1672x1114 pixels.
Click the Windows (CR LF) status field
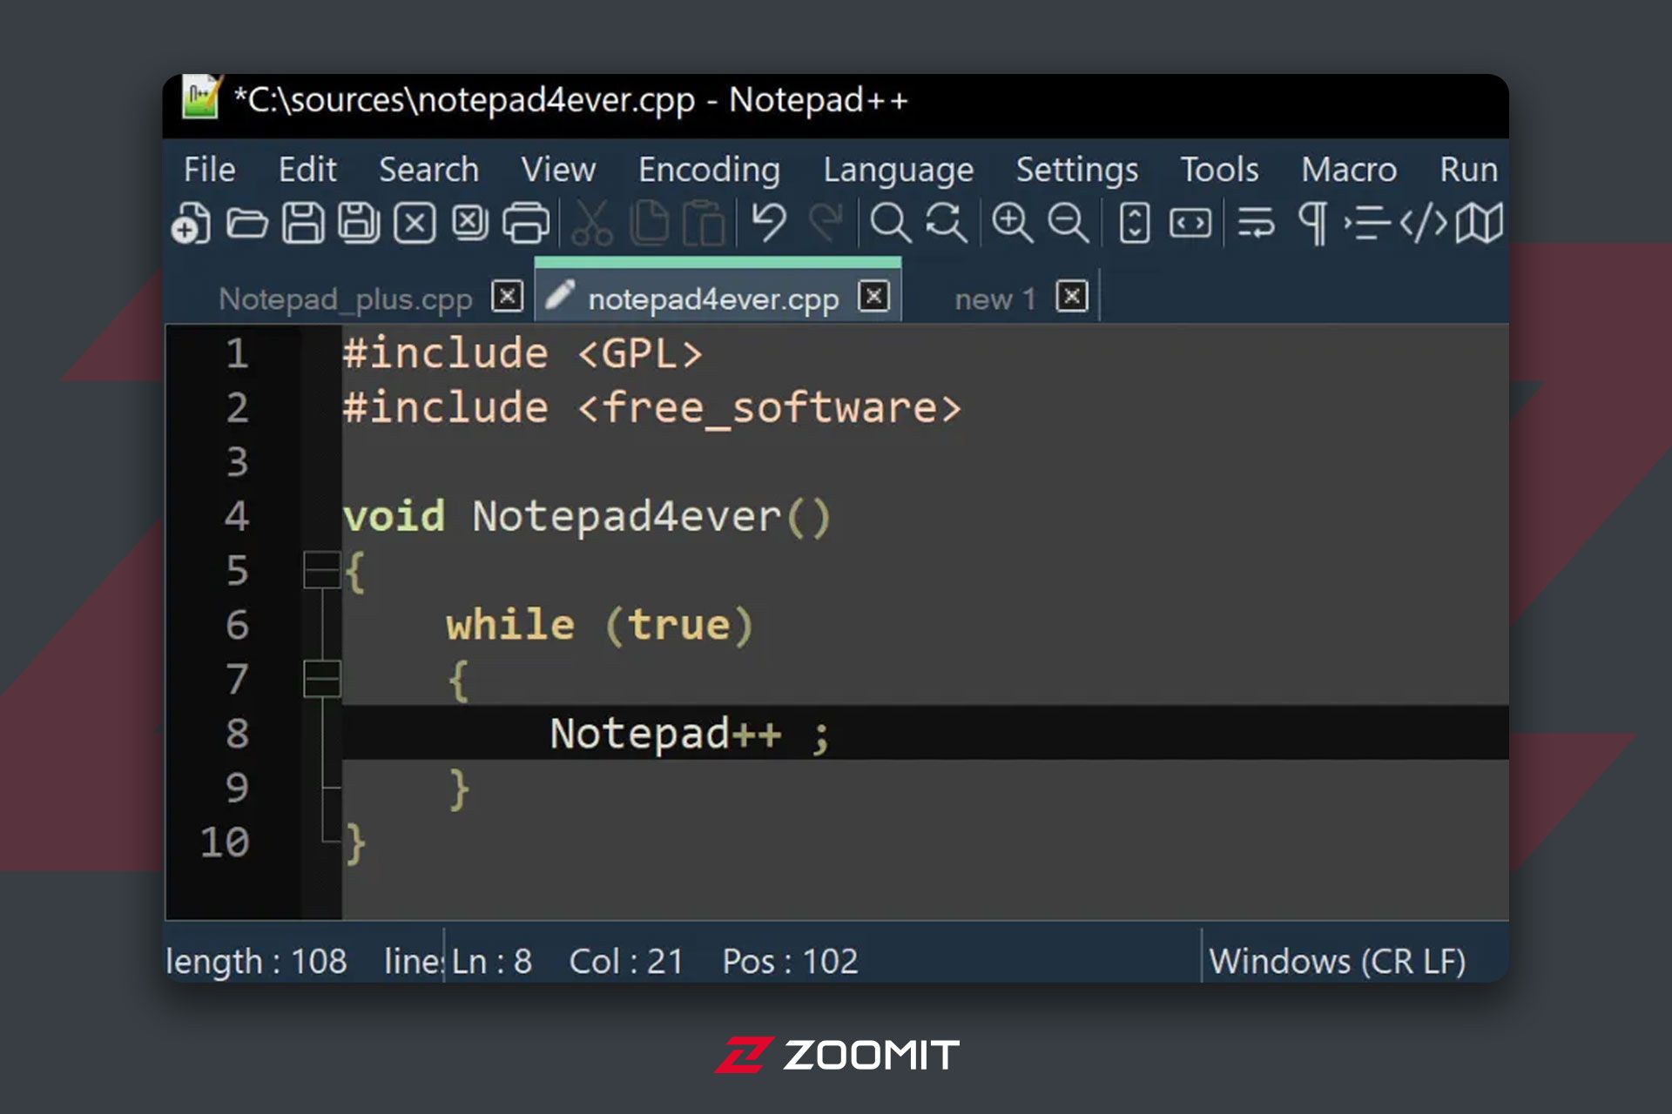point(1337,962)
